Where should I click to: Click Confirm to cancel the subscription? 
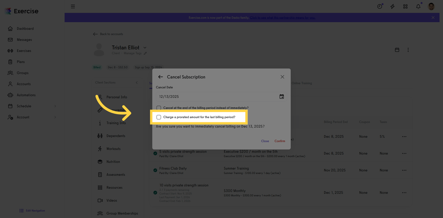(x=280, y=141)
